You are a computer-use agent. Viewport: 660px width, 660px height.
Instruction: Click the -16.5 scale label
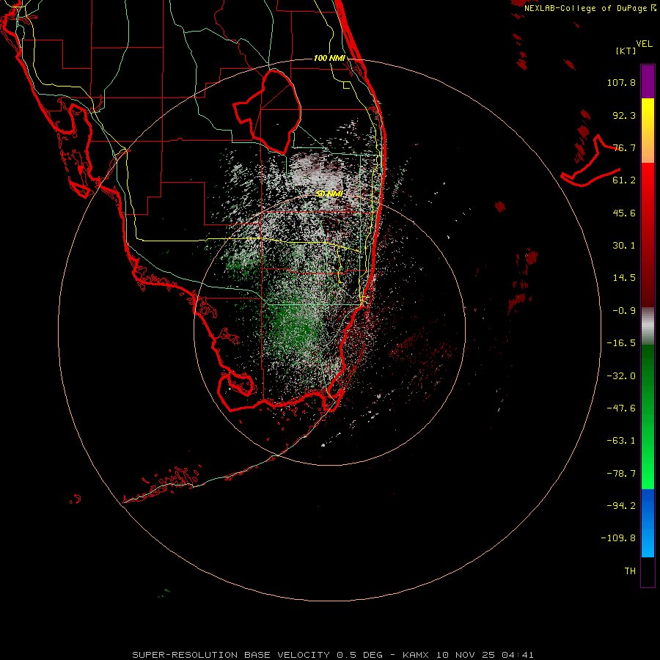pos(621,343)
